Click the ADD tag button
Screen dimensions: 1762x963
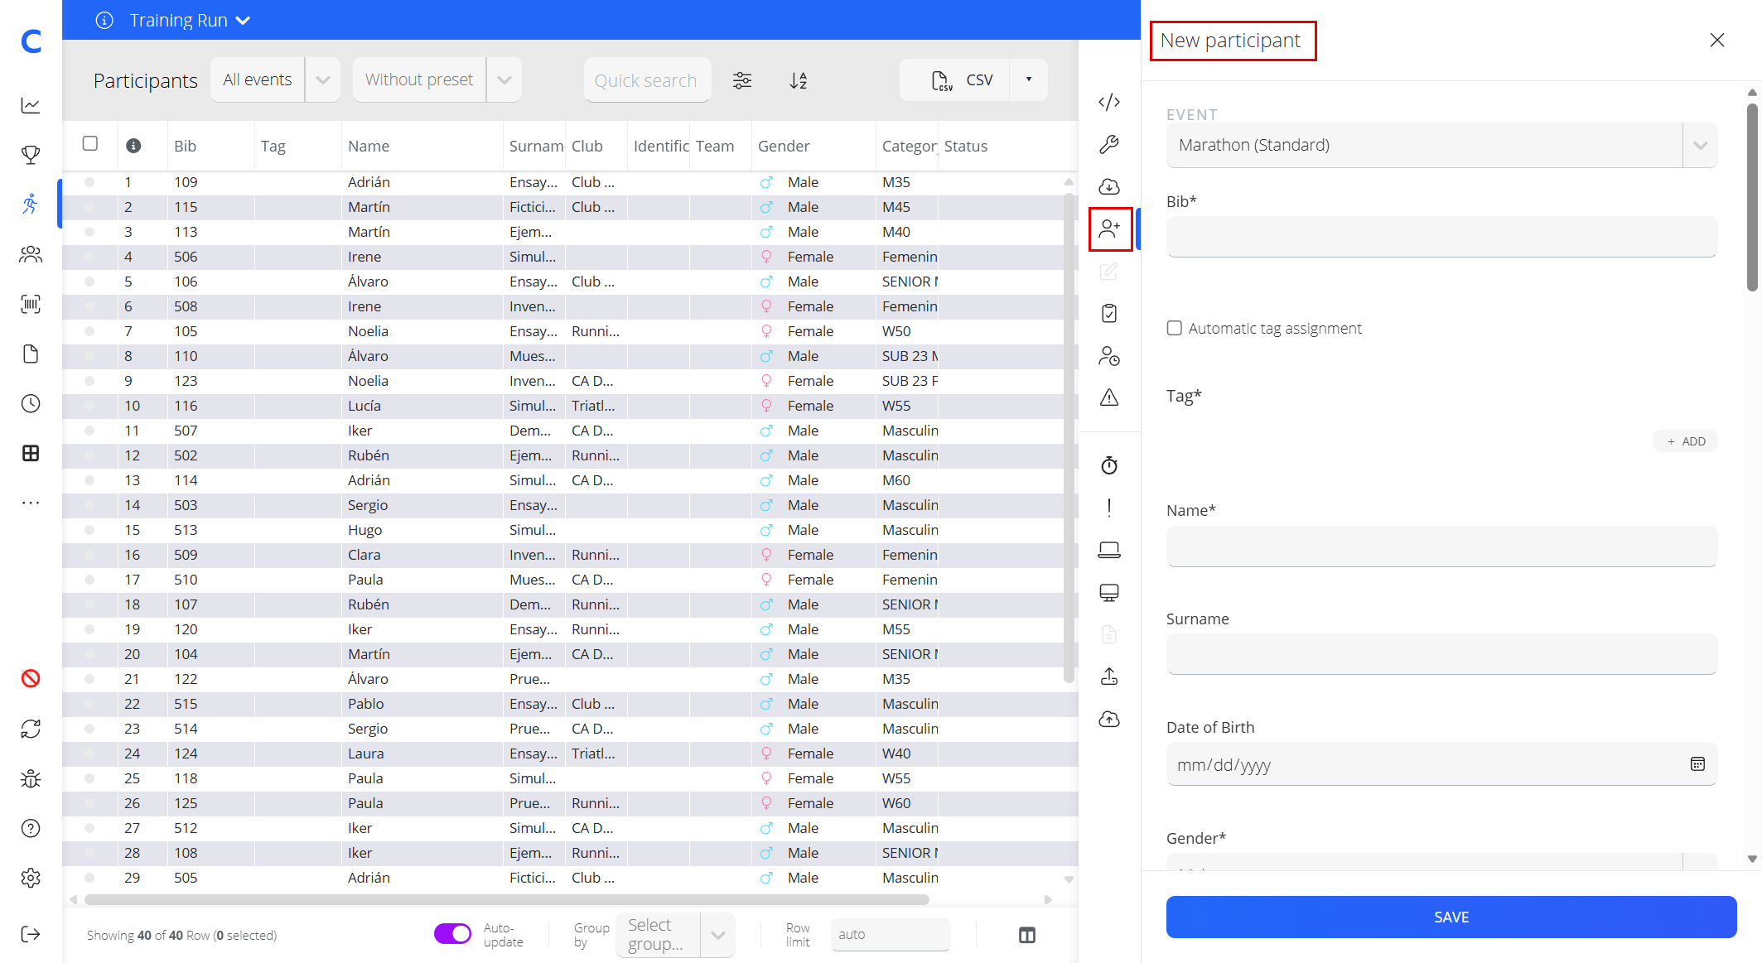pos(1686,441)
